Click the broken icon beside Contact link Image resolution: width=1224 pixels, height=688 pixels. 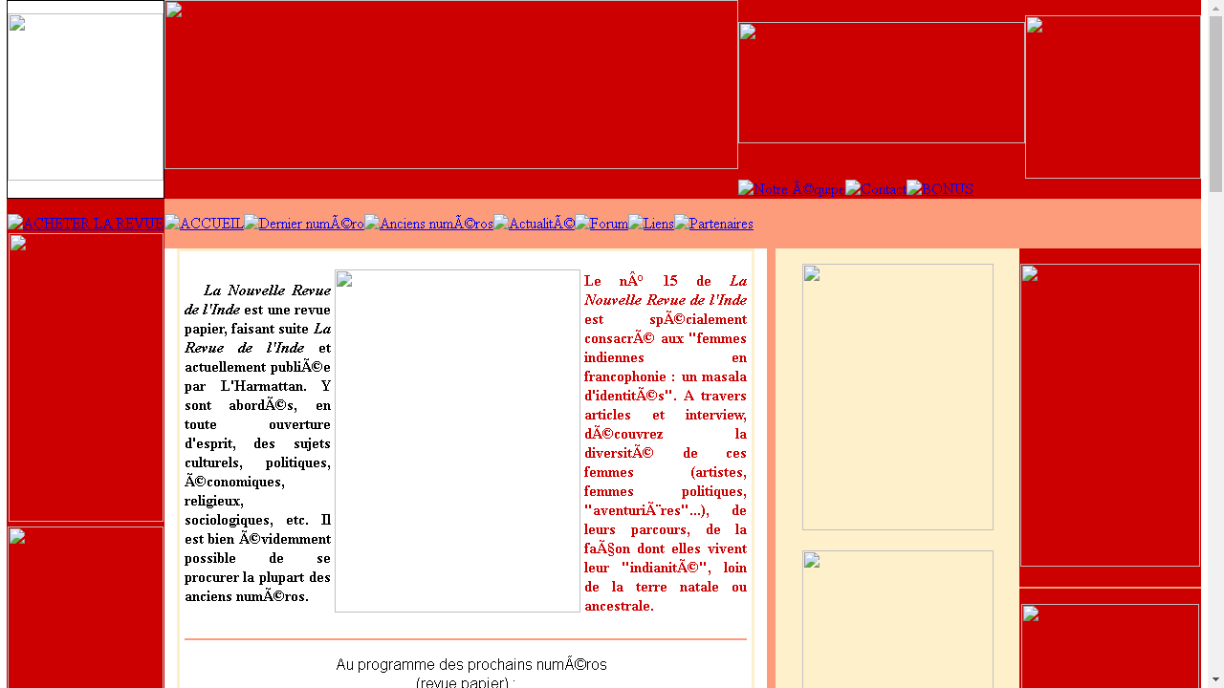point(853,188)
